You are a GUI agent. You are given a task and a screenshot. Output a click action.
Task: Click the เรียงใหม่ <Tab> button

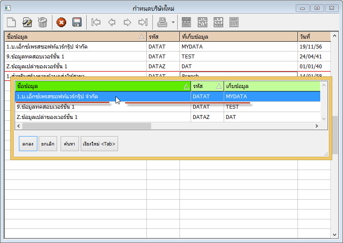tap(99, 144)
